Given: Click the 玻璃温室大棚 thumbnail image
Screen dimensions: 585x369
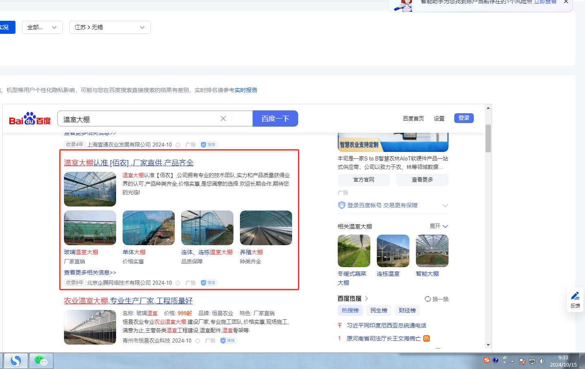Looking at the screenshot, I should coord(90,228).
